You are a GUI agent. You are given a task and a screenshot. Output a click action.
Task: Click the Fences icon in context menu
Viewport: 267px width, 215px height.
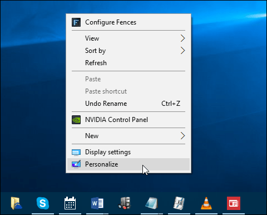pos(76,22)
